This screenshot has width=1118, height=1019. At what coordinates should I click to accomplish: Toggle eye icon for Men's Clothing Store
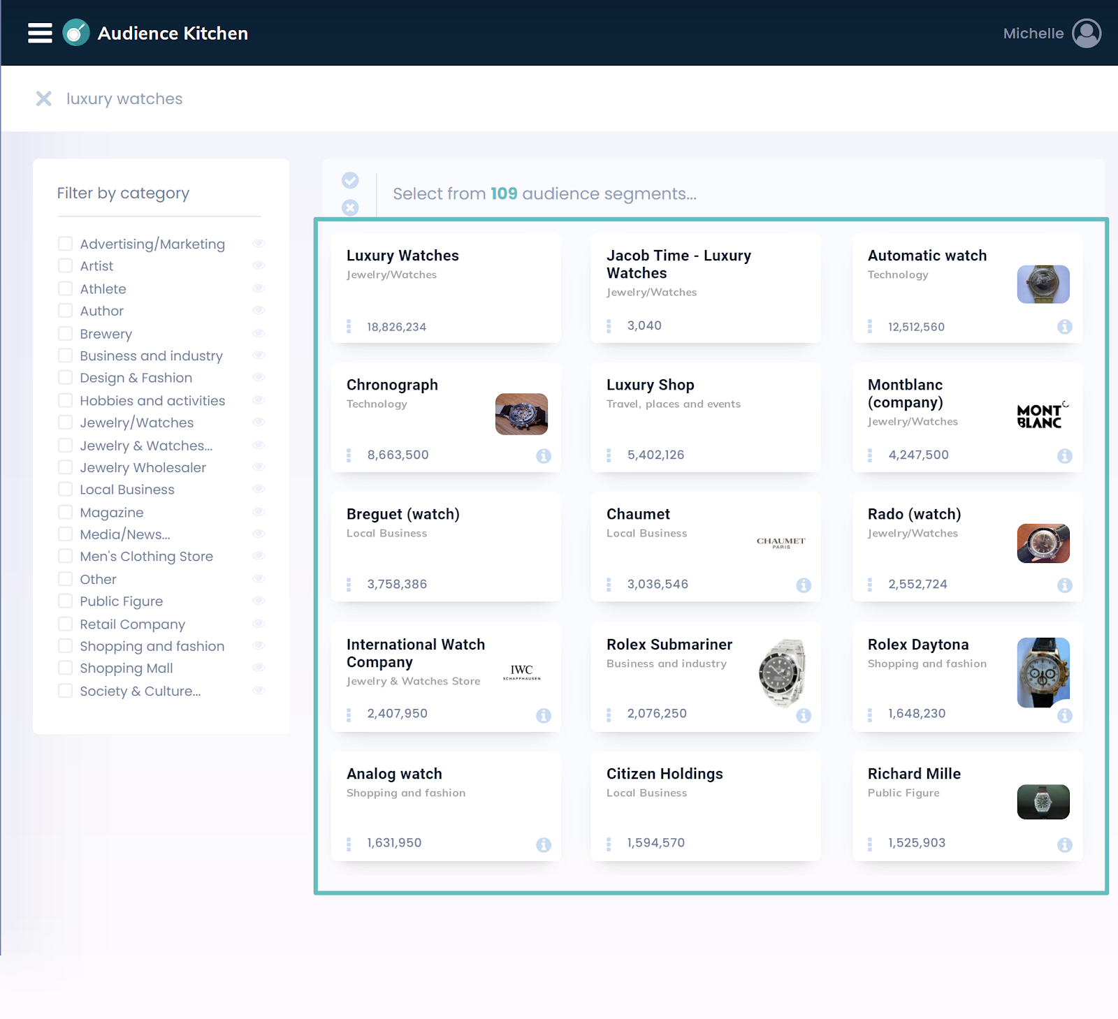[x=259, y=555]
